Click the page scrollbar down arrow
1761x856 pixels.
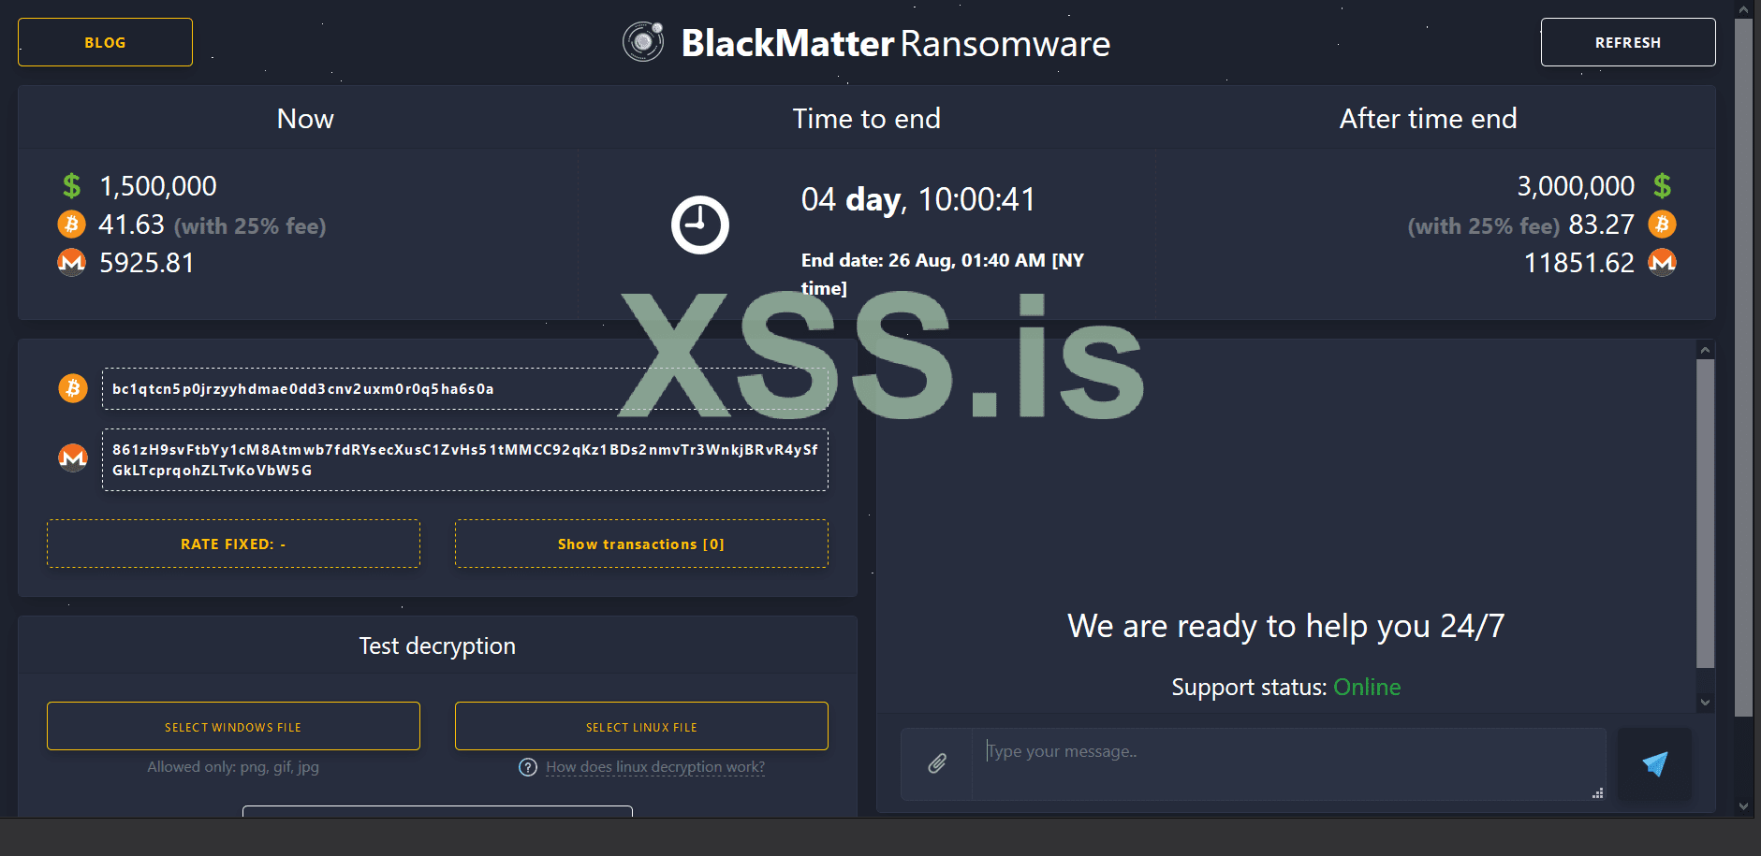click(1743, 805)
